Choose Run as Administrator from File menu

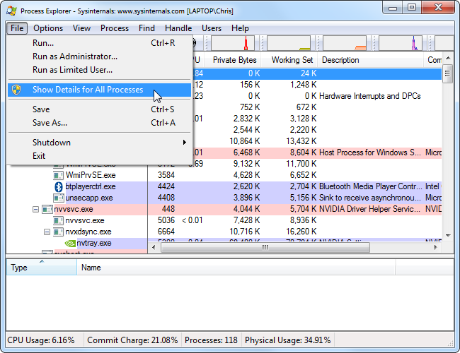point(75,56)
